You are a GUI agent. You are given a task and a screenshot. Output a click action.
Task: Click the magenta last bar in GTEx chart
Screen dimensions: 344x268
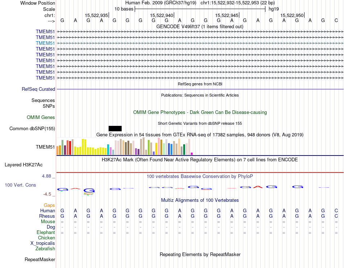(192, 154)
